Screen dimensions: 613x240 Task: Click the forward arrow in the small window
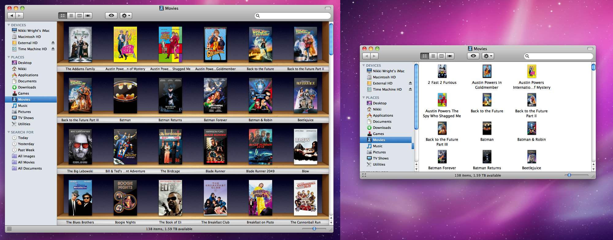[374, 56]
